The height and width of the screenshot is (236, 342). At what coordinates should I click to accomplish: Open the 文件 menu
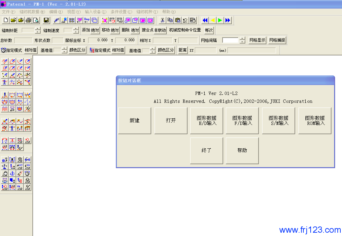tap(8, 12)
